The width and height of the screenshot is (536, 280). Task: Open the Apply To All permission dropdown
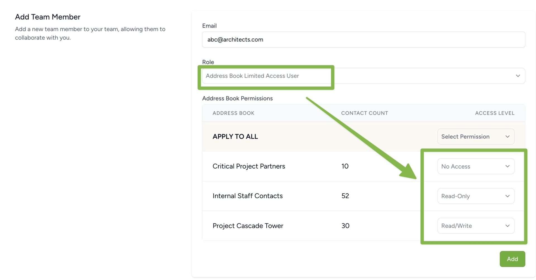click(476, 137)
